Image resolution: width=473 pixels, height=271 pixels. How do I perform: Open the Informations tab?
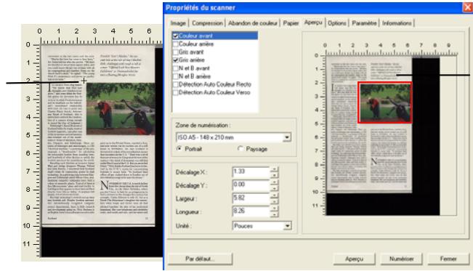(397, 23)
